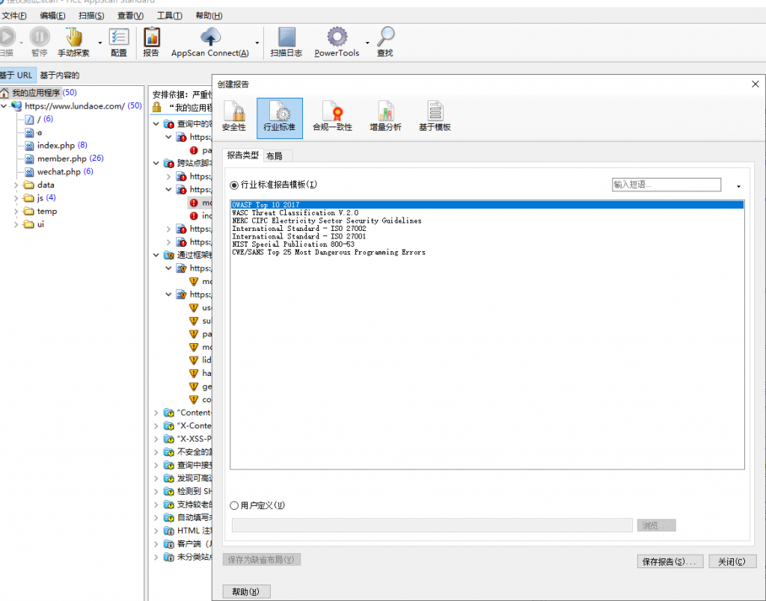Expand the "Content-" issue group
The height and width of the screenshot is (601, 766).
pos(156,413)
